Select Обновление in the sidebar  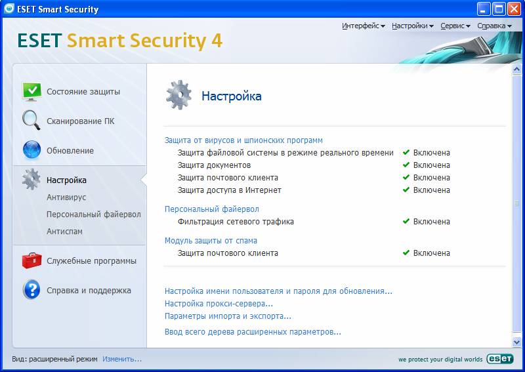pos(70,151)
